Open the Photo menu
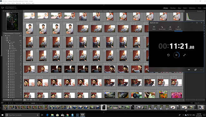Screen dimensions: 206x117 pos(13,3)
